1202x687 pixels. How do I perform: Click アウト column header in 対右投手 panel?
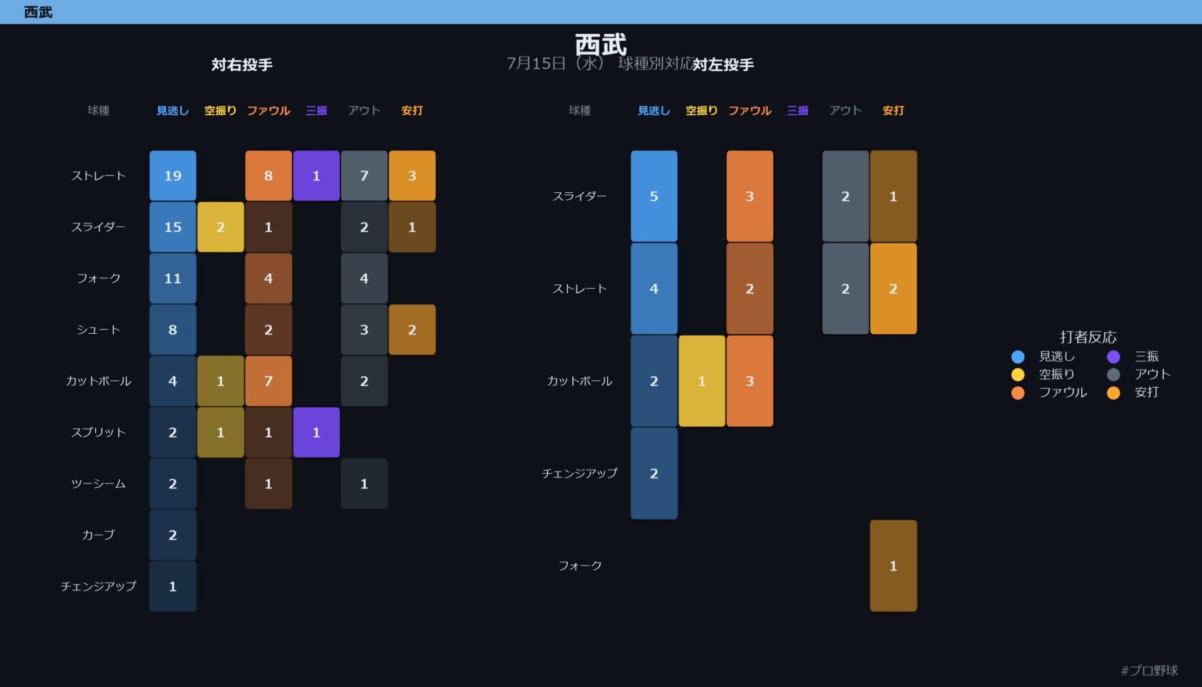coord(364,111)
